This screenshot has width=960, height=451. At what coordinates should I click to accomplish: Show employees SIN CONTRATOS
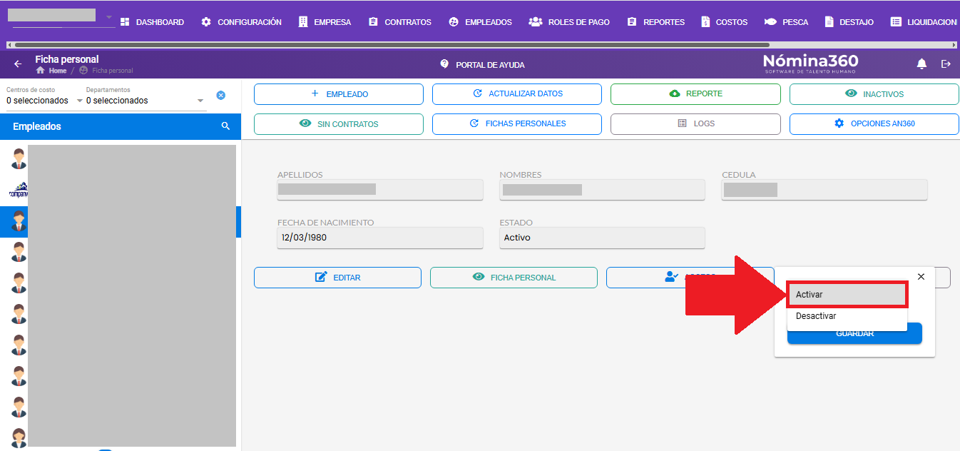[x=339, y=124]
